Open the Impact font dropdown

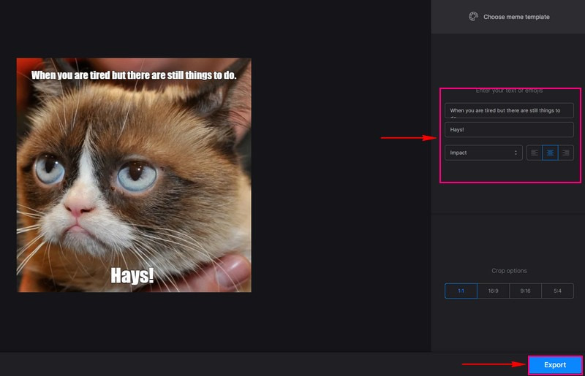483,153
